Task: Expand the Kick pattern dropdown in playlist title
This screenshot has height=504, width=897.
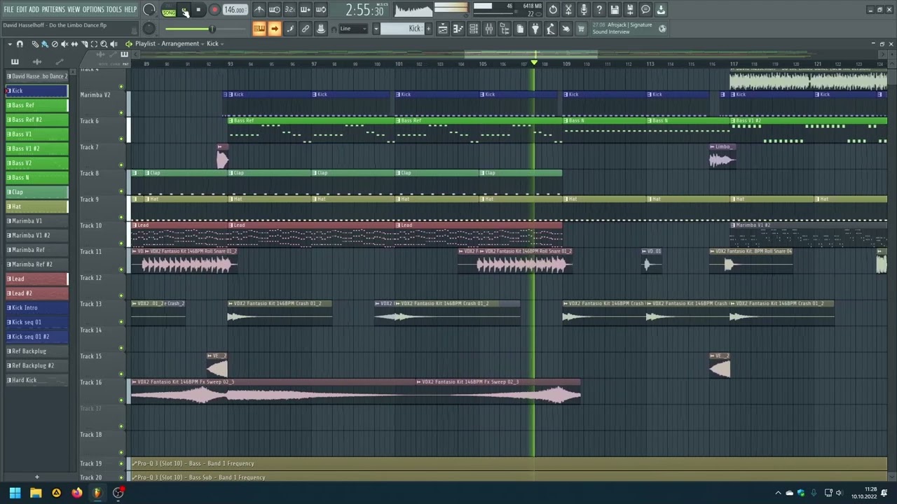Action: coord(222,43)
